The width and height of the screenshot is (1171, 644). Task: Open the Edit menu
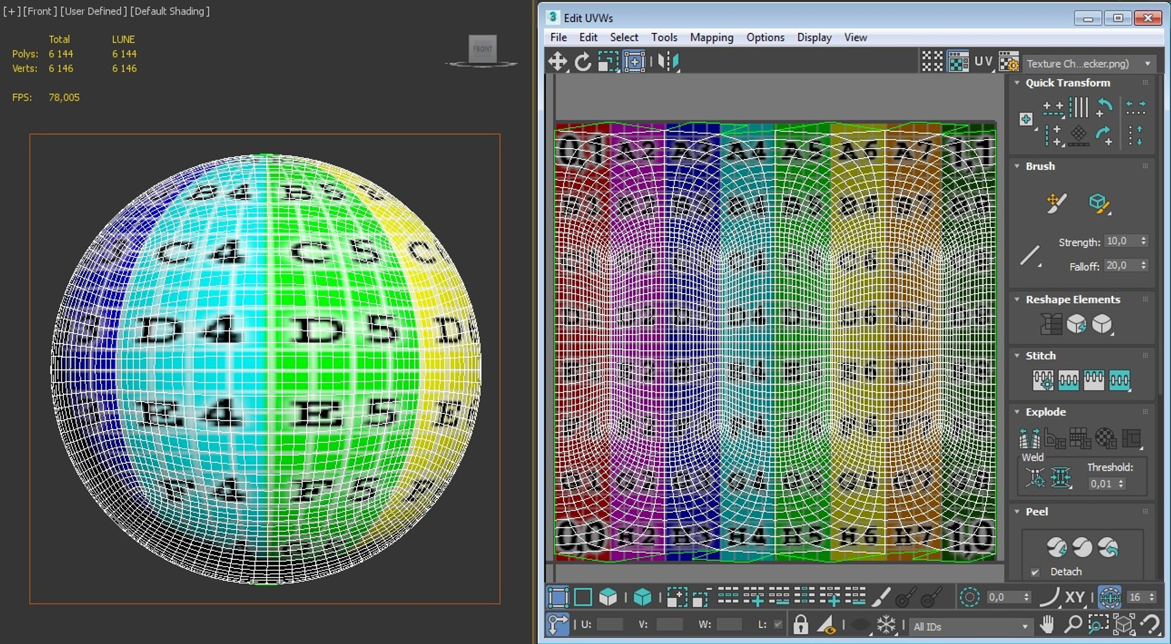click(588, 37)
